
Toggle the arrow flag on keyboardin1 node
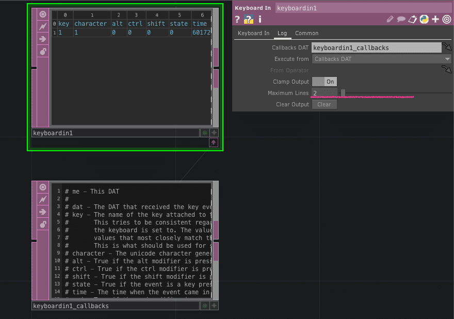click(43, 39)
